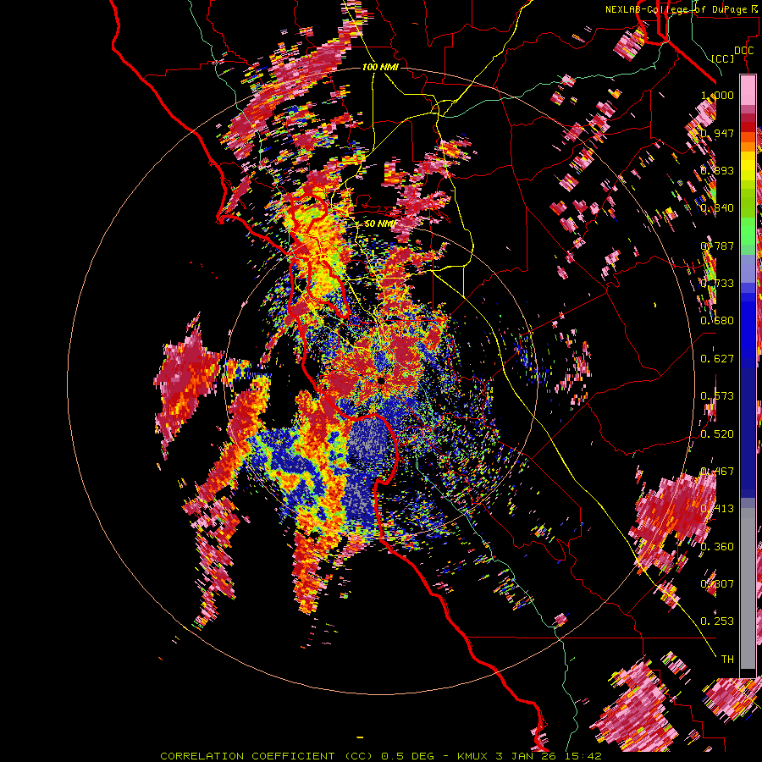Click the 0.360 scale value
This screenshot has width=762, height=762.
click(x=717, y=547)
